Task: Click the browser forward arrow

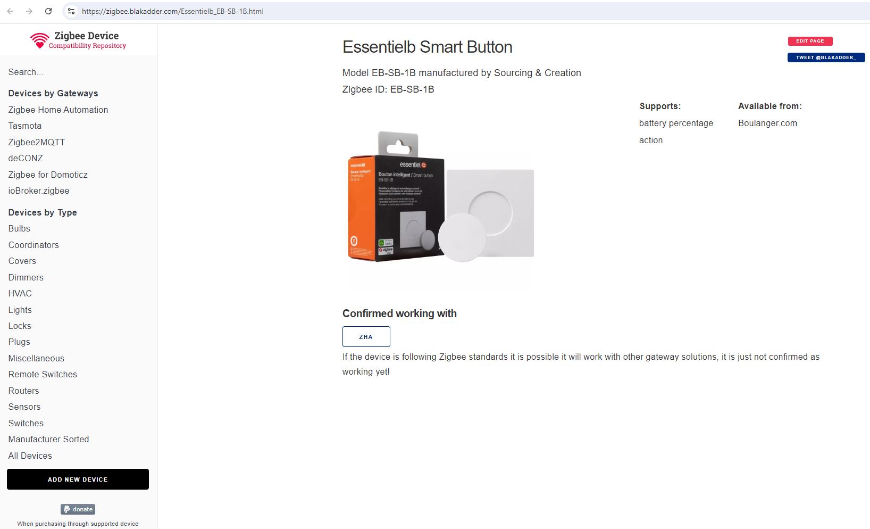Action: pyautogui.click(x=29, y=11)
